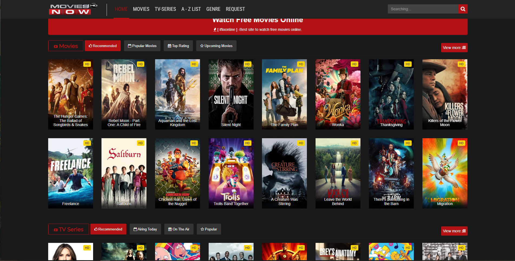515x261 pixels.
Task: Select the TV Series section heading icon
Action: pos(55,230)
